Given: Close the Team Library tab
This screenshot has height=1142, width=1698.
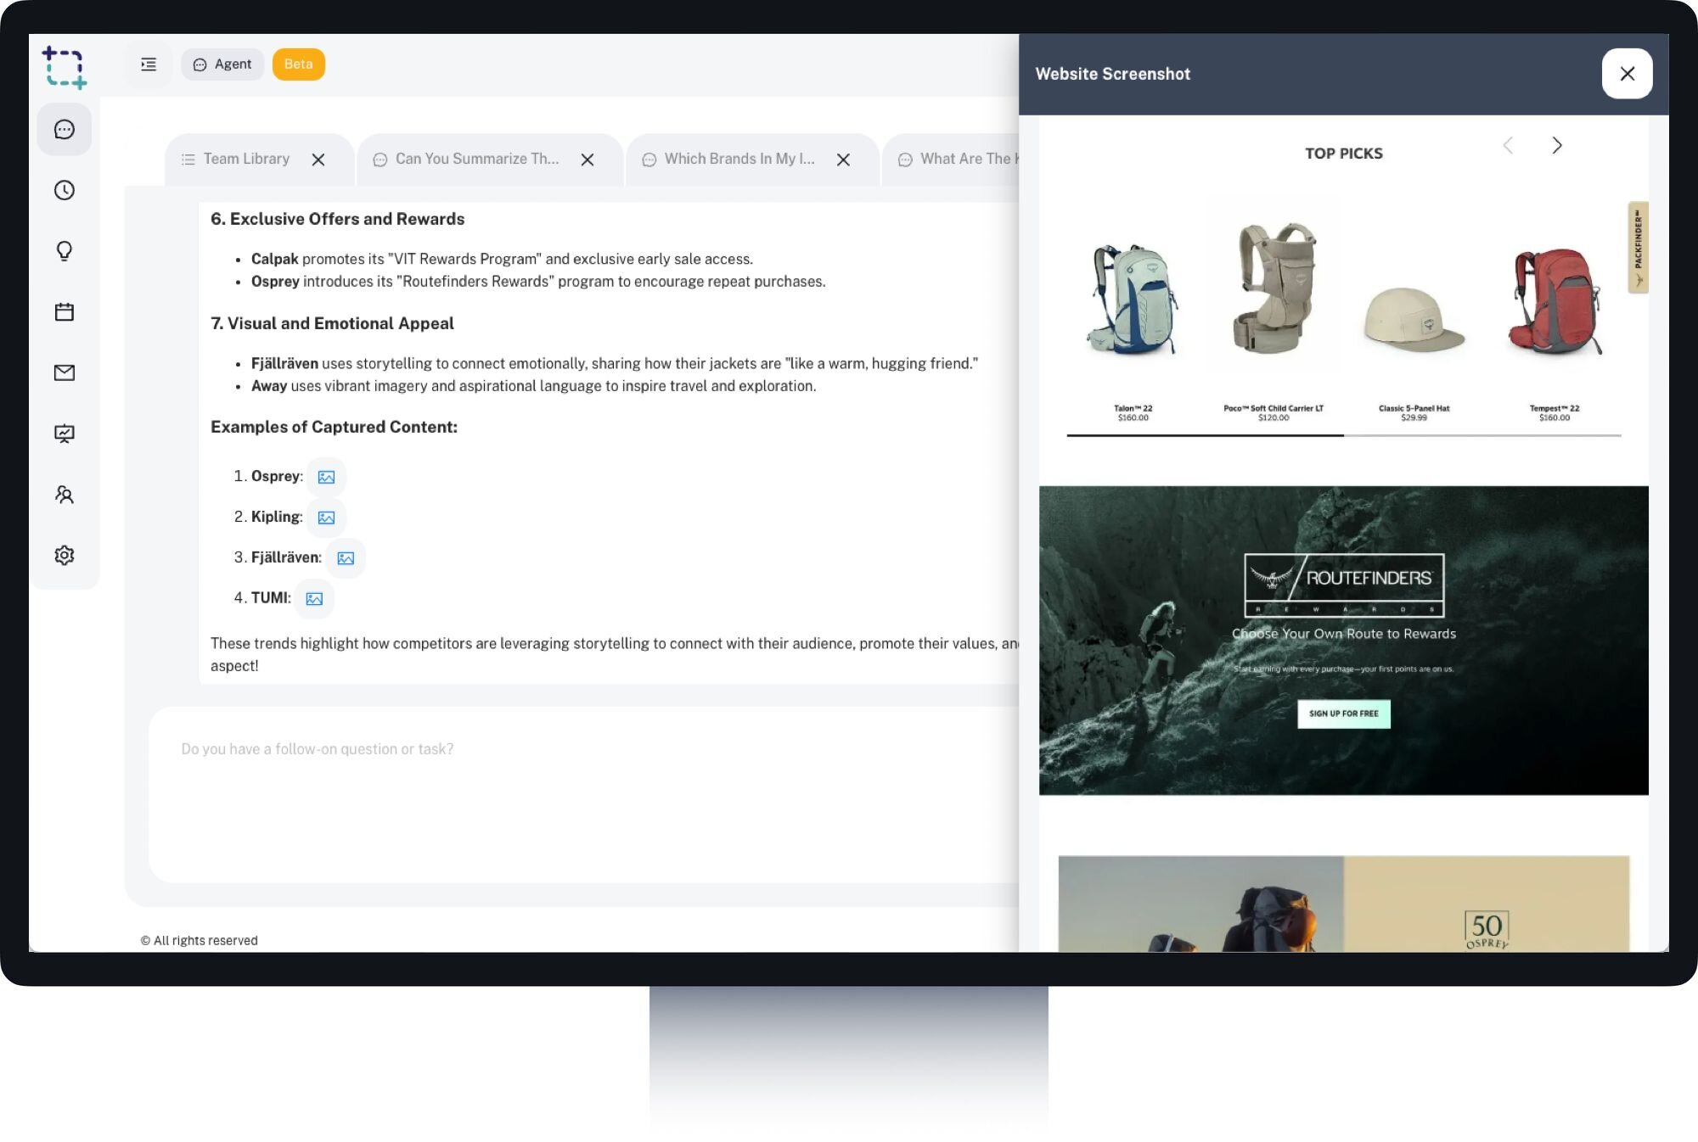Looking at the screenshot, I should pos(318,160).
